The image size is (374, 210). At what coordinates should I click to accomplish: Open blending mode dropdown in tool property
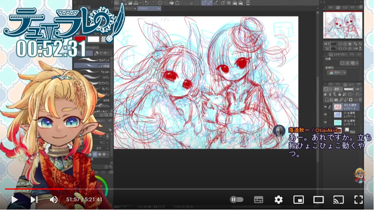coord(102,148)
